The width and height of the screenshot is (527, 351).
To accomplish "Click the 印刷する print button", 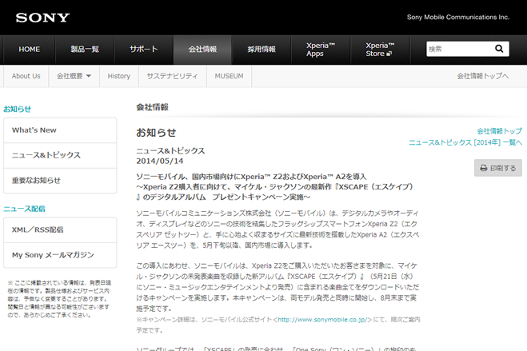I will pos(498,168).
